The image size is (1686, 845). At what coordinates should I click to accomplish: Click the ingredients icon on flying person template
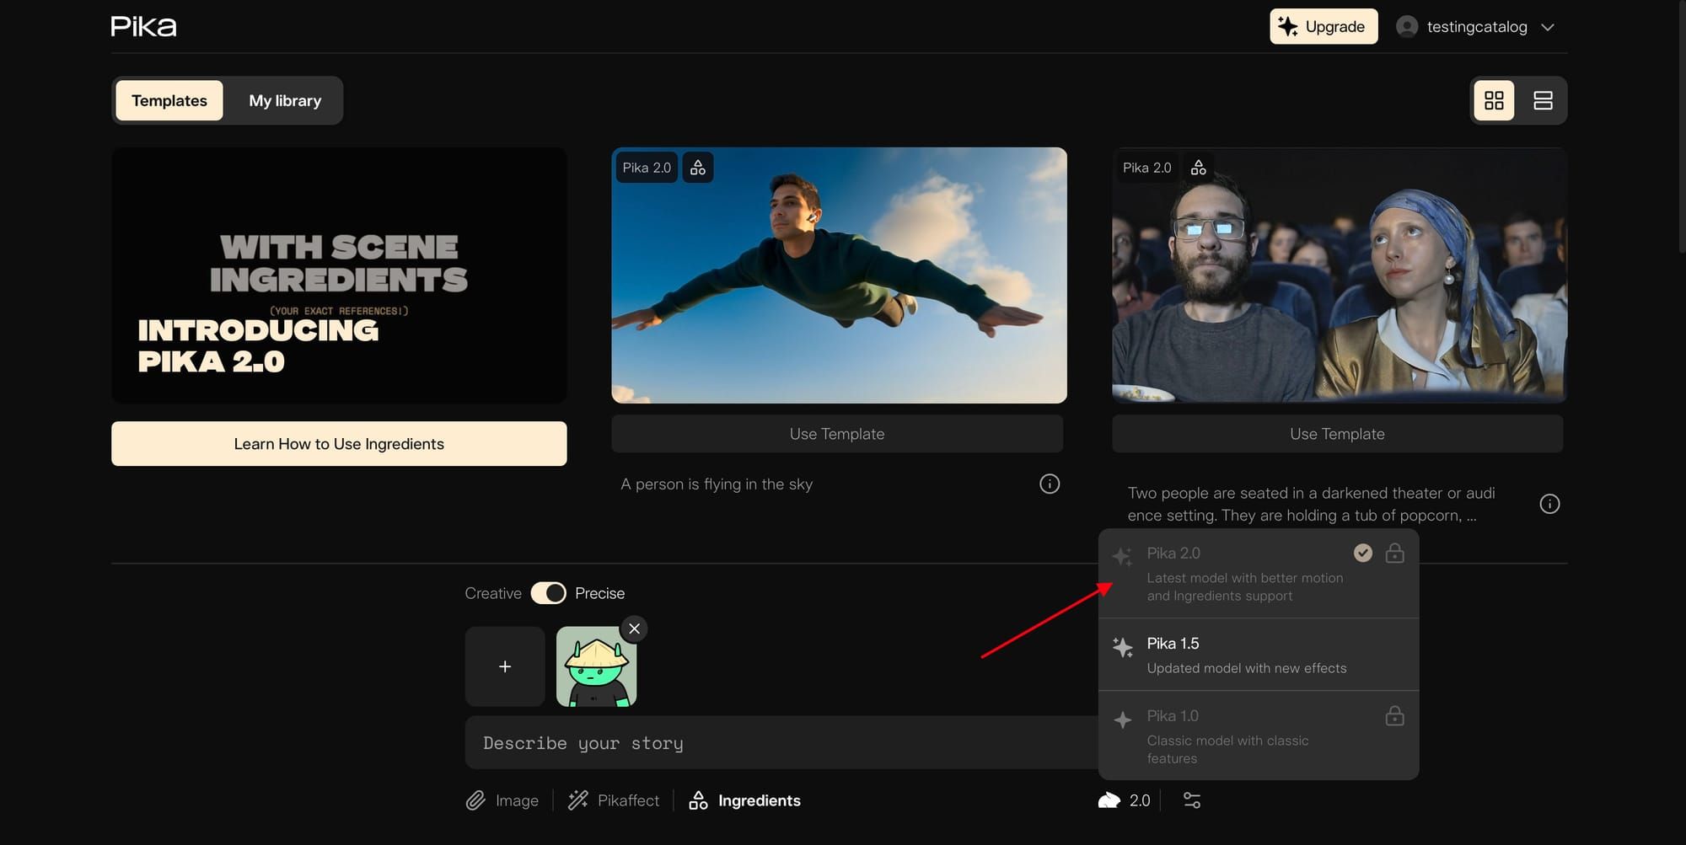point(698,168)
